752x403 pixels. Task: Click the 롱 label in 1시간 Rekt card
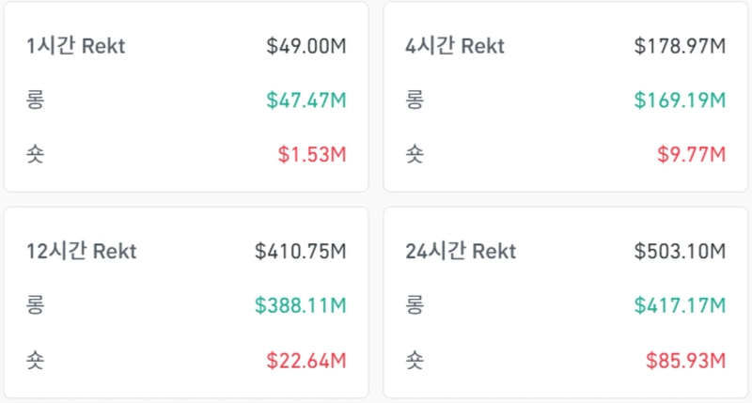36,100
